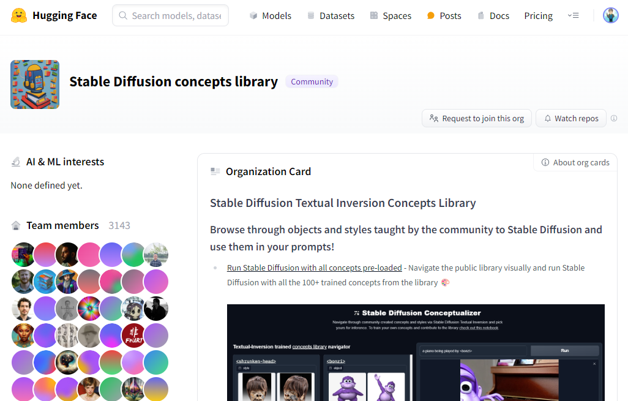628x401 pixels.
Task: Open Docs from the navigation
Action: click(x=493, y=16)
